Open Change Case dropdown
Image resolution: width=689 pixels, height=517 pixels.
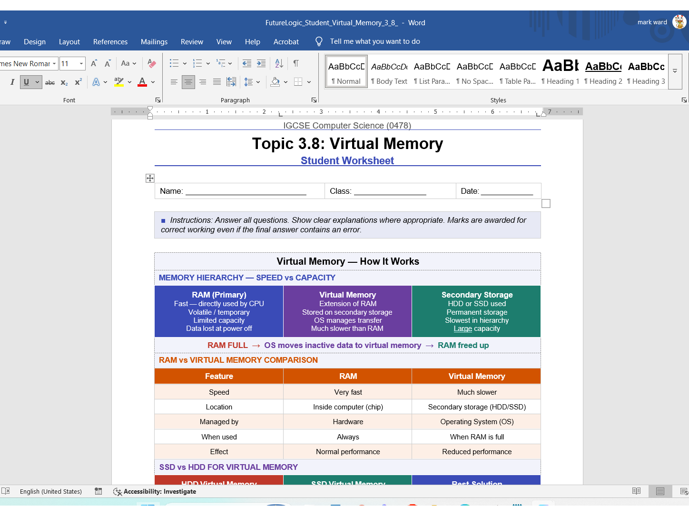pos(128,63)
